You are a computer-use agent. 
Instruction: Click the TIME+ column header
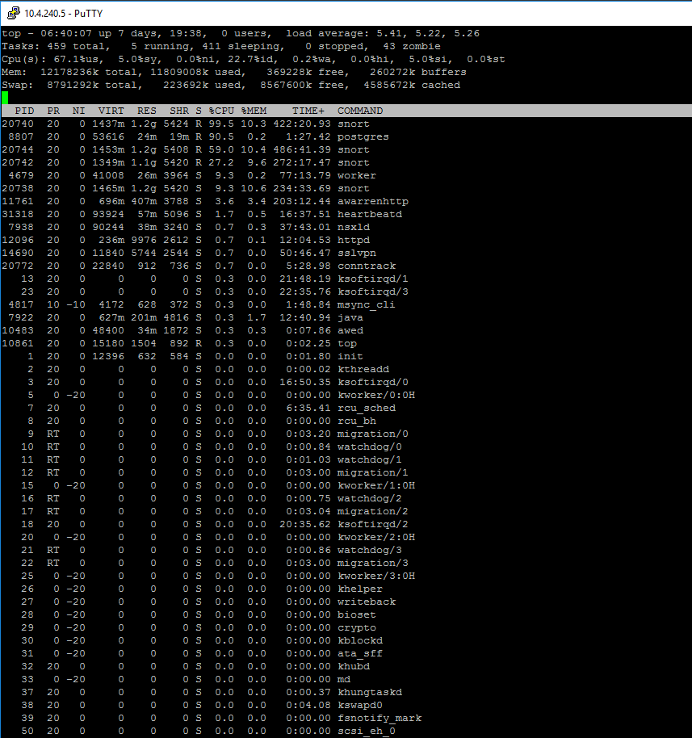(x=308, y=111)
